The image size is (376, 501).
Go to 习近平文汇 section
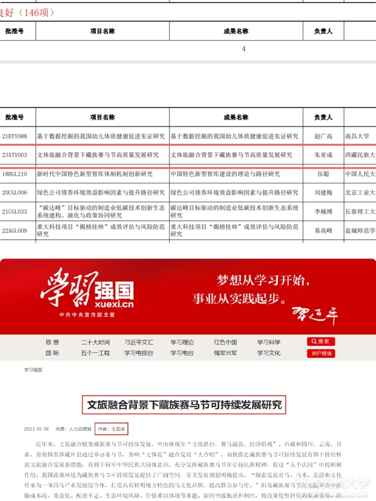click(x=139, y=342)
